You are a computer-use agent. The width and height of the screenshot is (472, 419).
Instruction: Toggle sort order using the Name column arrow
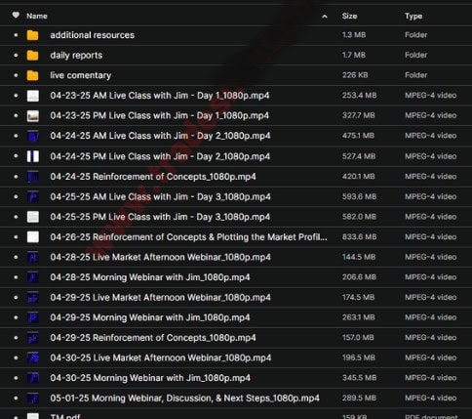coord(325,17)
